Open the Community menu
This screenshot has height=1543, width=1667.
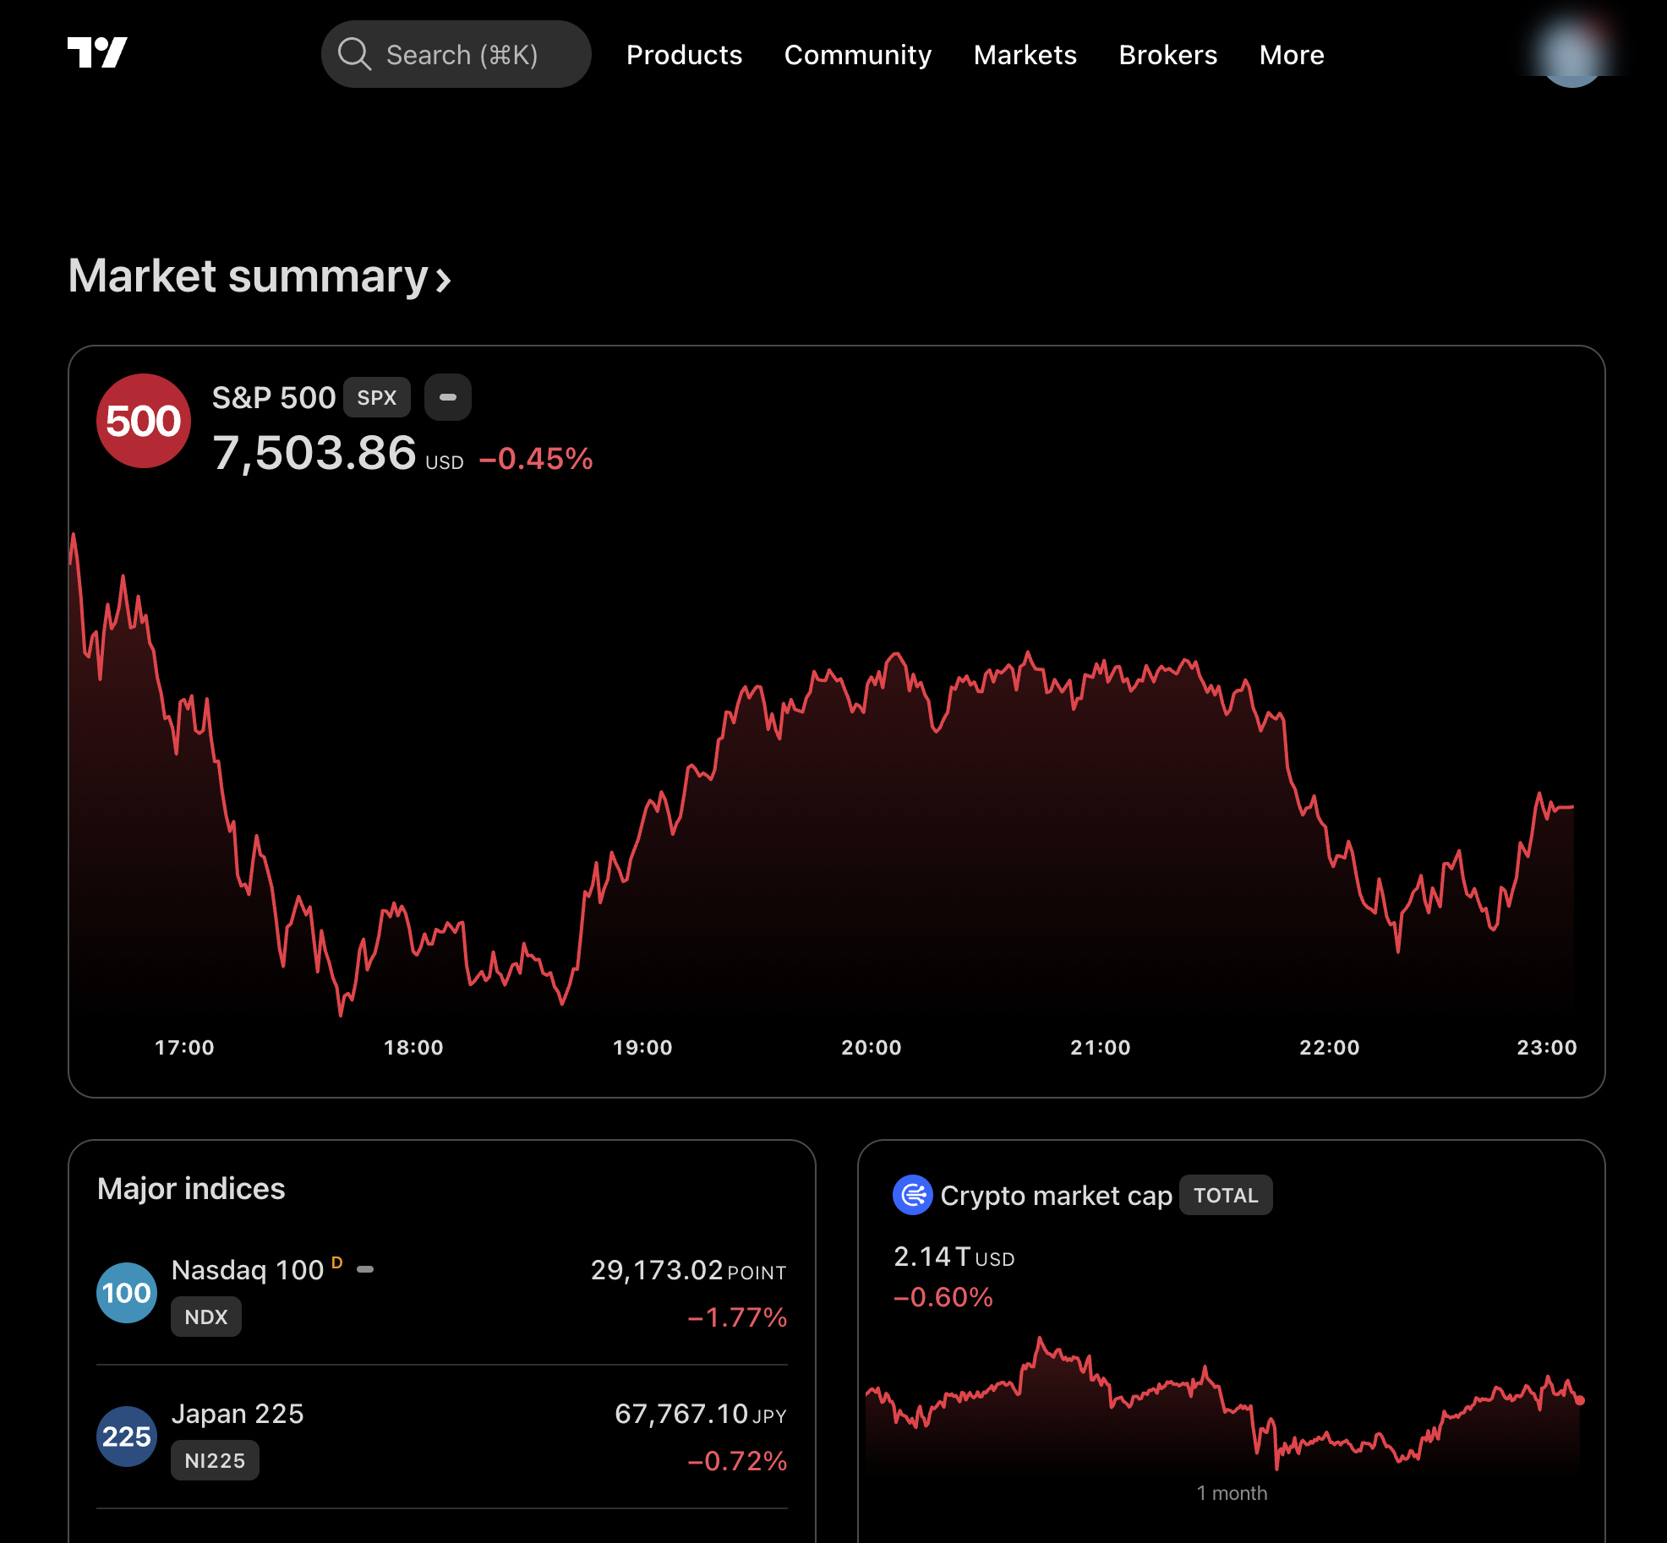[x=857, y=55]
